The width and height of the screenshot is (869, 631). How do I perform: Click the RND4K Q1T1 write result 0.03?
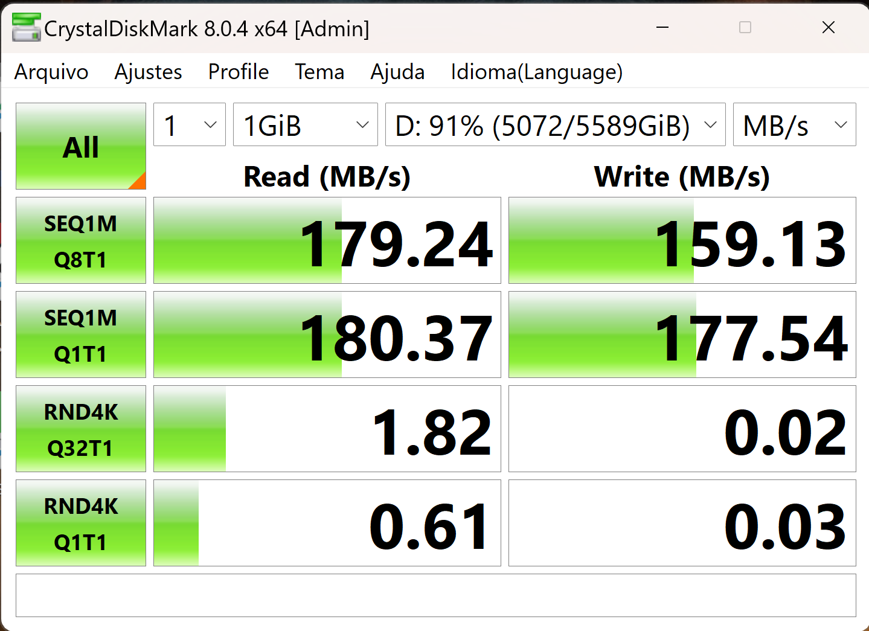coord(682,523)
